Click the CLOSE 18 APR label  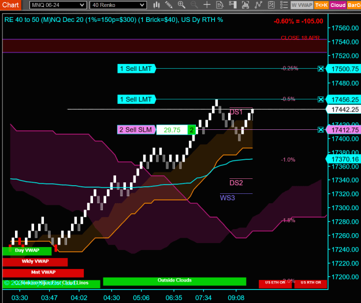pos(300,38)
